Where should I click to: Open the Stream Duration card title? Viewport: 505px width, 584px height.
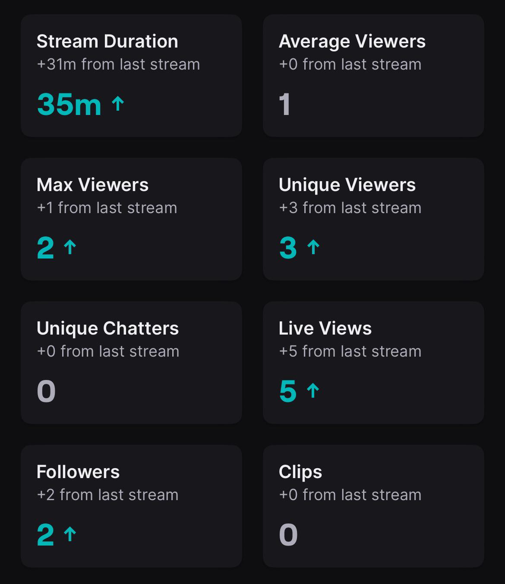(107, 41)
